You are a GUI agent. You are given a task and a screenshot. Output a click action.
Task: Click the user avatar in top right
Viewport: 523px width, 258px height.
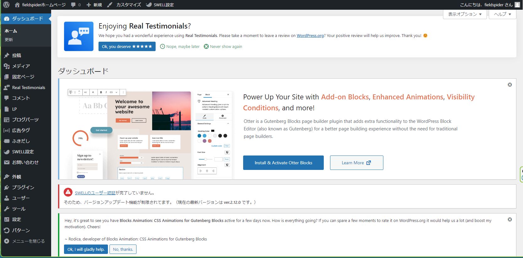(x=517, y=5)
